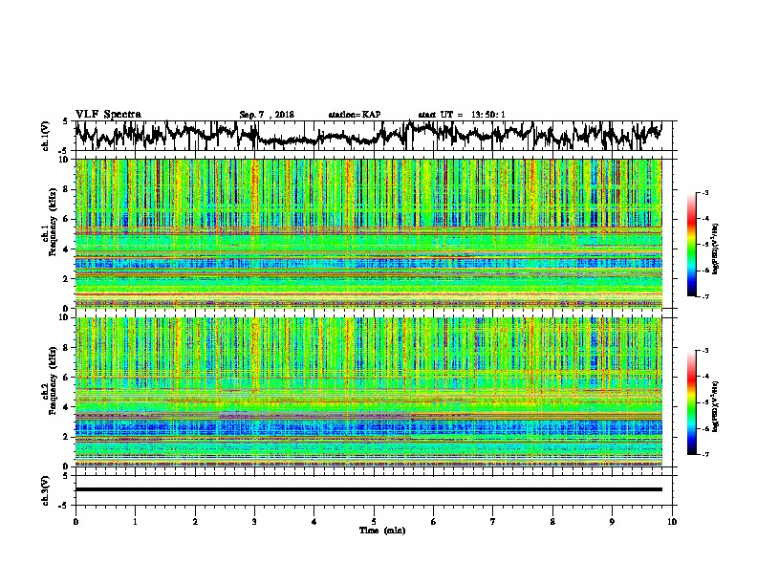
Task: Click the "-7" label on ch.2 color bar
Action: (x=704, y=455)
